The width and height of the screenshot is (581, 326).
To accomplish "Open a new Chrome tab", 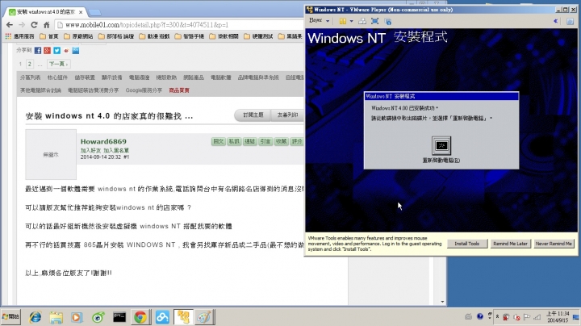I will [x=95, y=13].
